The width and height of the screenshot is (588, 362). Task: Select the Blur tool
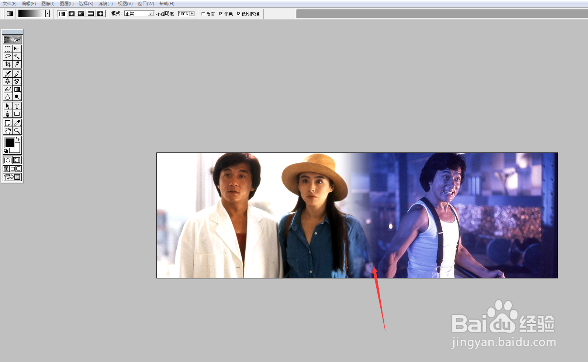point(8,97)
